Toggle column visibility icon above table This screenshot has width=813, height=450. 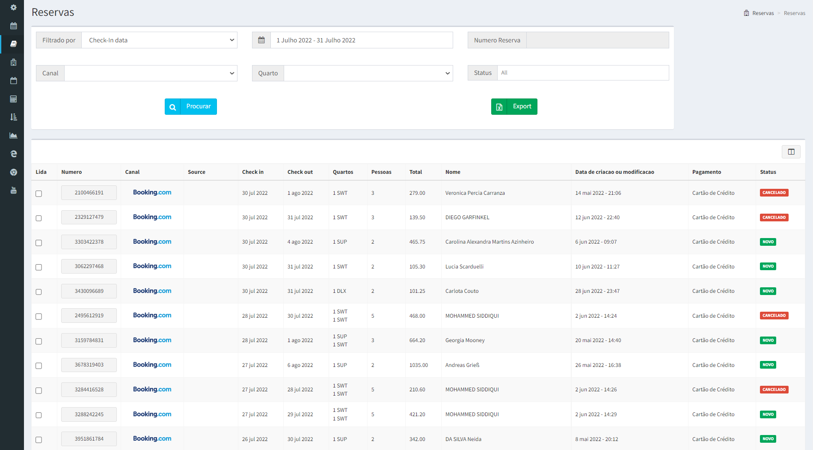tap(791, 152)
